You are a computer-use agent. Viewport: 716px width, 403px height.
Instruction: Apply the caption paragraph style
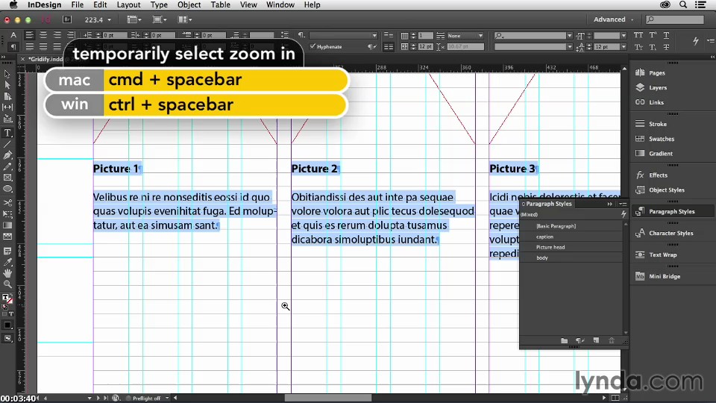click(544, 237)
